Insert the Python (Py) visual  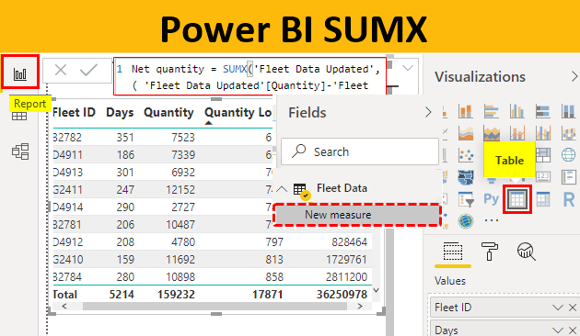(492, 199)
